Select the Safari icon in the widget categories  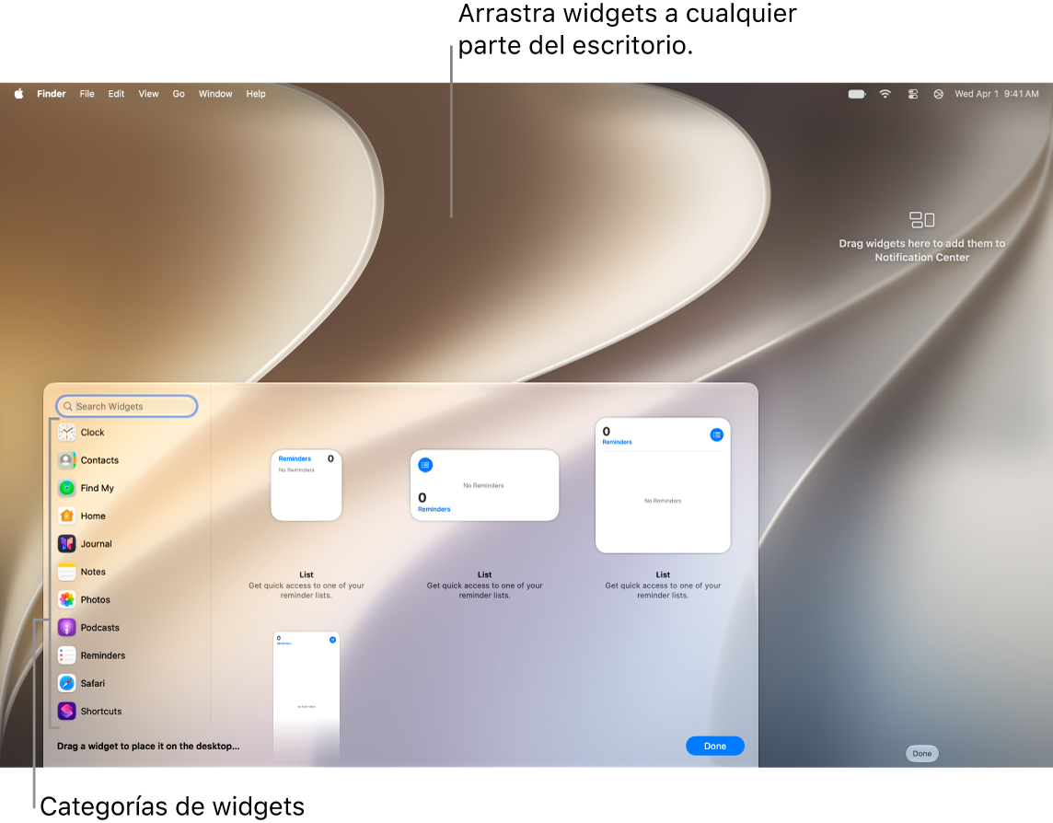pyautogui.click(x=66, y=683)
